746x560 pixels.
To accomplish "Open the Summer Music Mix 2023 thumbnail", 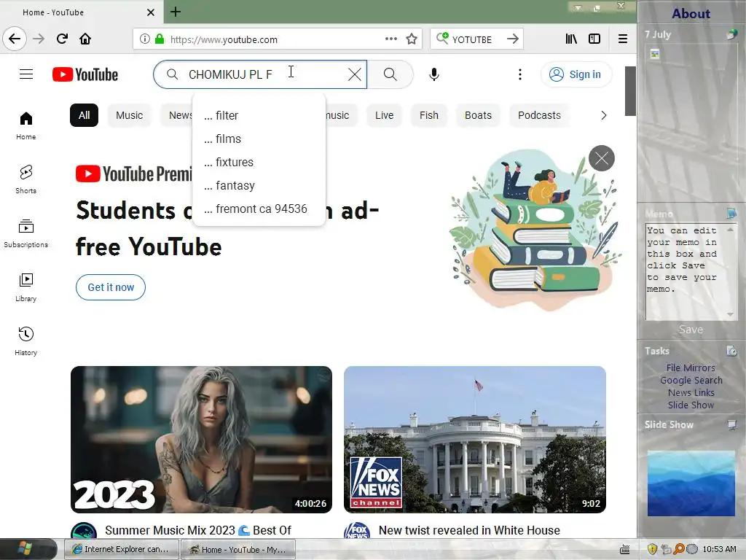I will [x=201, y=439].
